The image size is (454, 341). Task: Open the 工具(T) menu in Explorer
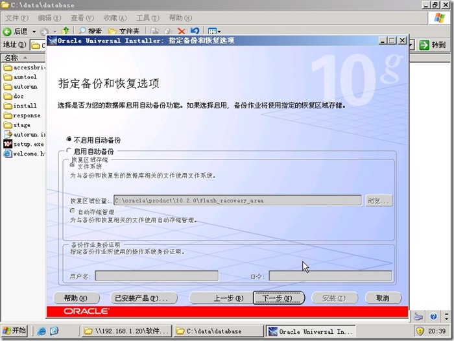pyautogui.click(x=148, y=18)
